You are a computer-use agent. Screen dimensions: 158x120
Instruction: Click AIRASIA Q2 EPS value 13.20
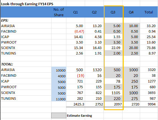[97, 26]
